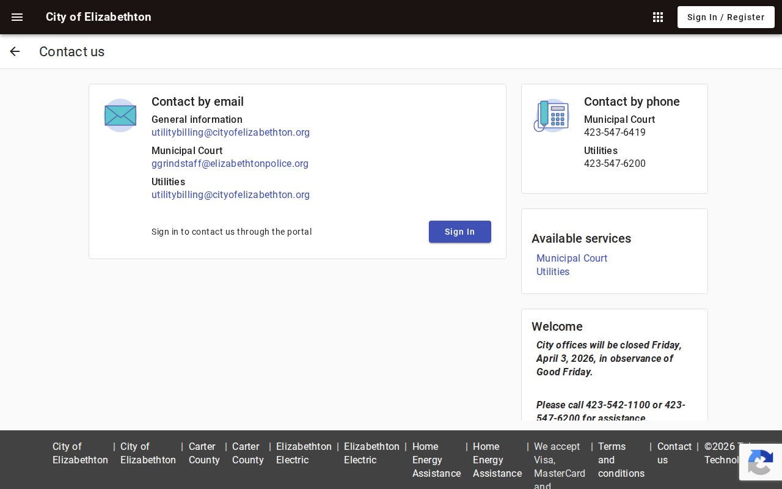This screenshot has height=489, width=782.
Task: Open the ggrindstaff@elizabethtonpolice.org email link
Action: [230, 163]
